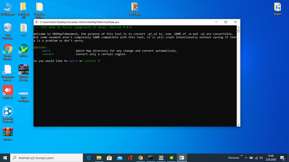Launch HiSuite desktop shortcut
289x162 pixels.
(x=23, y=50)
